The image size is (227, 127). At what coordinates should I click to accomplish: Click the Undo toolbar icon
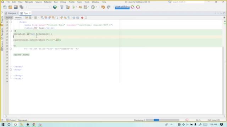tap(103, 7)
